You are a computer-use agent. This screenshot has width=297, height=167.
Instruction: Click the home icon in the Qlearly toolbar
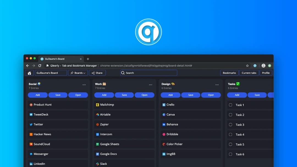29,73
